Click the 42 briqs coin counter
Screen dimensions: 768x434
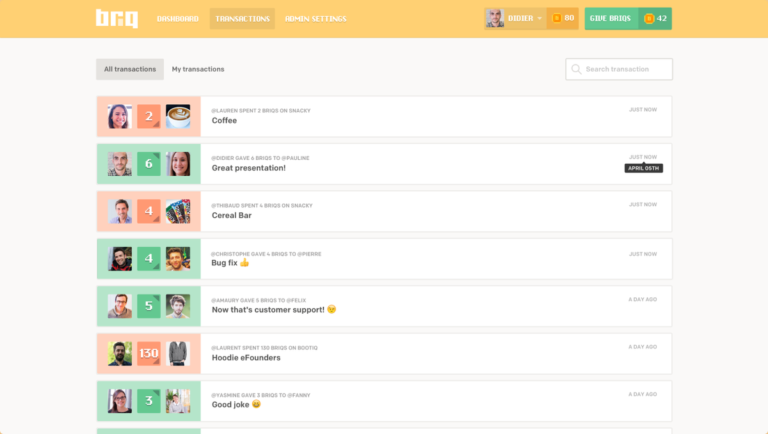(655, 19)
